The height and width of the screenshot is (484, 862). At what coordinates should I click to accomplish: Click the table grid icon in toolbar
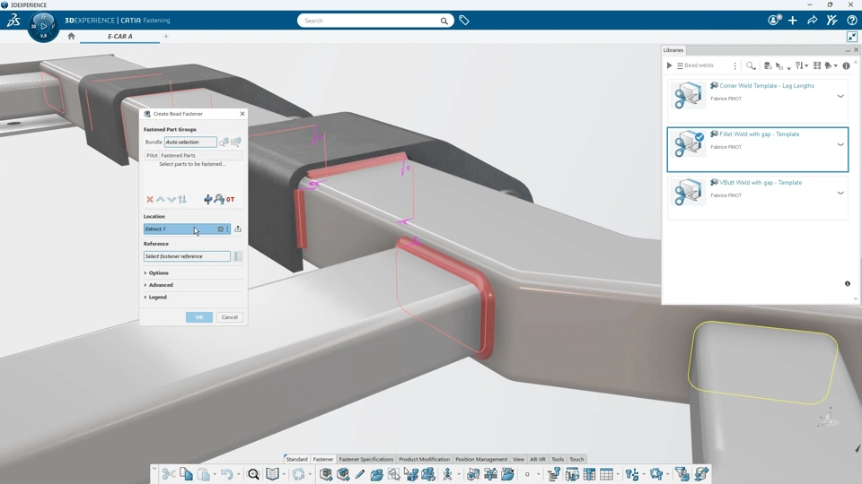click(606, 474)
